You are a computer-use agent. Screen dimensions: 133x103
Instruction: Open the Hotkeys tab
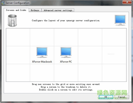coord(35,10)
